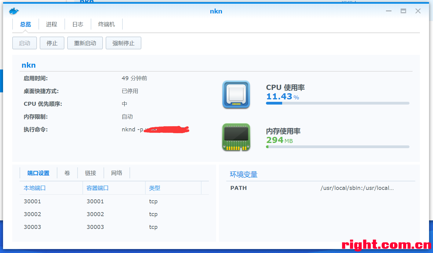Select the 网络 network tab
433x253 pixels.
(117, 173)
